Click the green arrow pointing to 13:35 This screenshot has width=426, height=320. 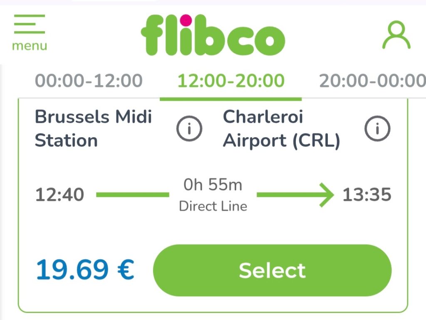coord(295,194)
